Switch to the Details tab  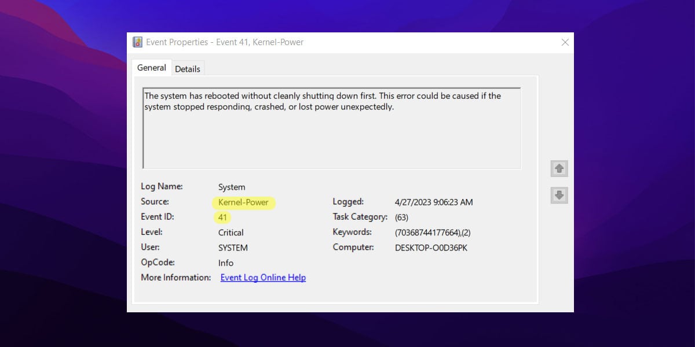click(188, 68)
